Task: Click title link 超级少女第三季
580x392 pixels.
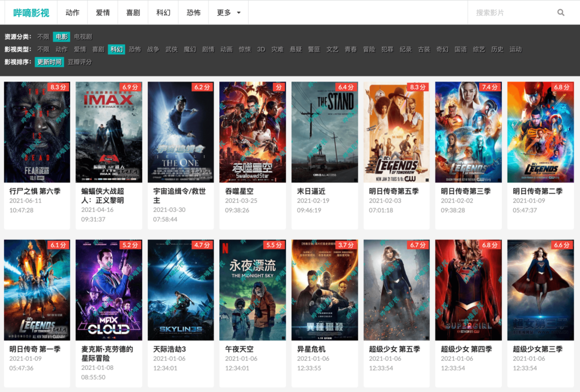Action: tap(538, 349)
